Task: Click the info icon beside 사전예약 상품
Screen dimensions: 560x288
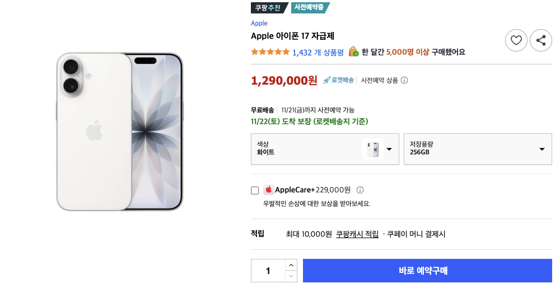Action: (404, 80)
